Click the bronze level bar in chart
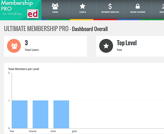Viewport: 164px width, 134px height. pos(40,114)
